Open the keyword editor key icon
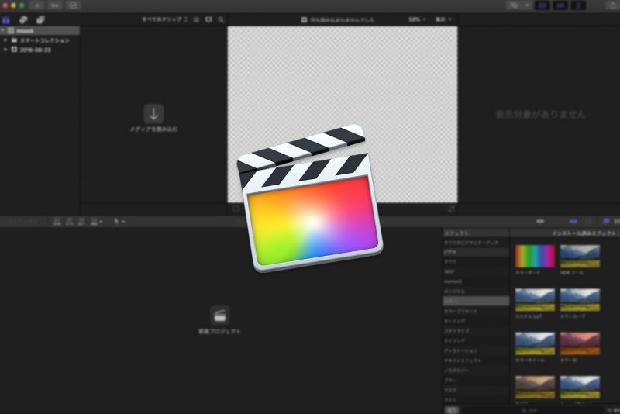620x414 pixels. (55, 5)
